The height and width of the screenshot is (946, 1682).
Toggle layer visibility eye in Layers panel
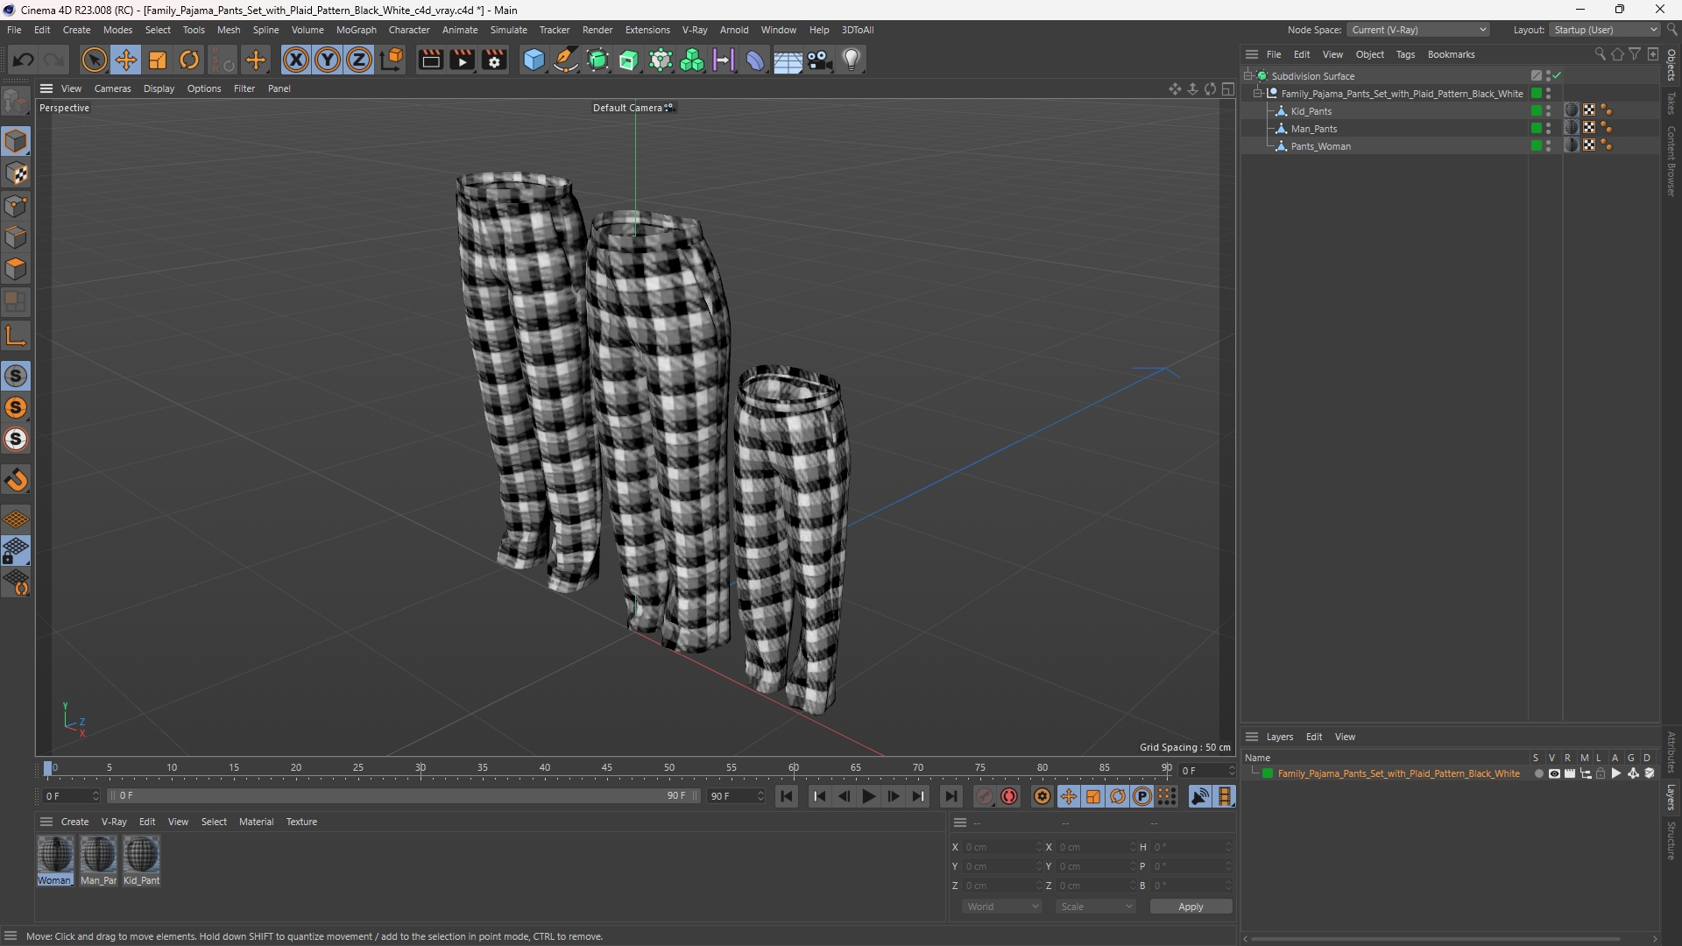[1554, 773]
